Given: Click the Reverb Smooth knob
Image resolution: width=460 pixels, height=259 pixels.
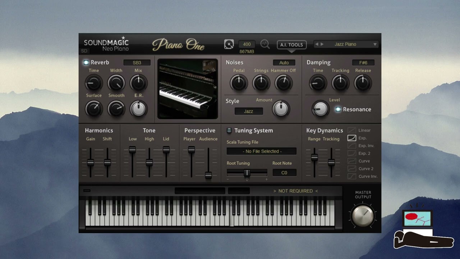Looking at the screenshot, I should (116, 108).
